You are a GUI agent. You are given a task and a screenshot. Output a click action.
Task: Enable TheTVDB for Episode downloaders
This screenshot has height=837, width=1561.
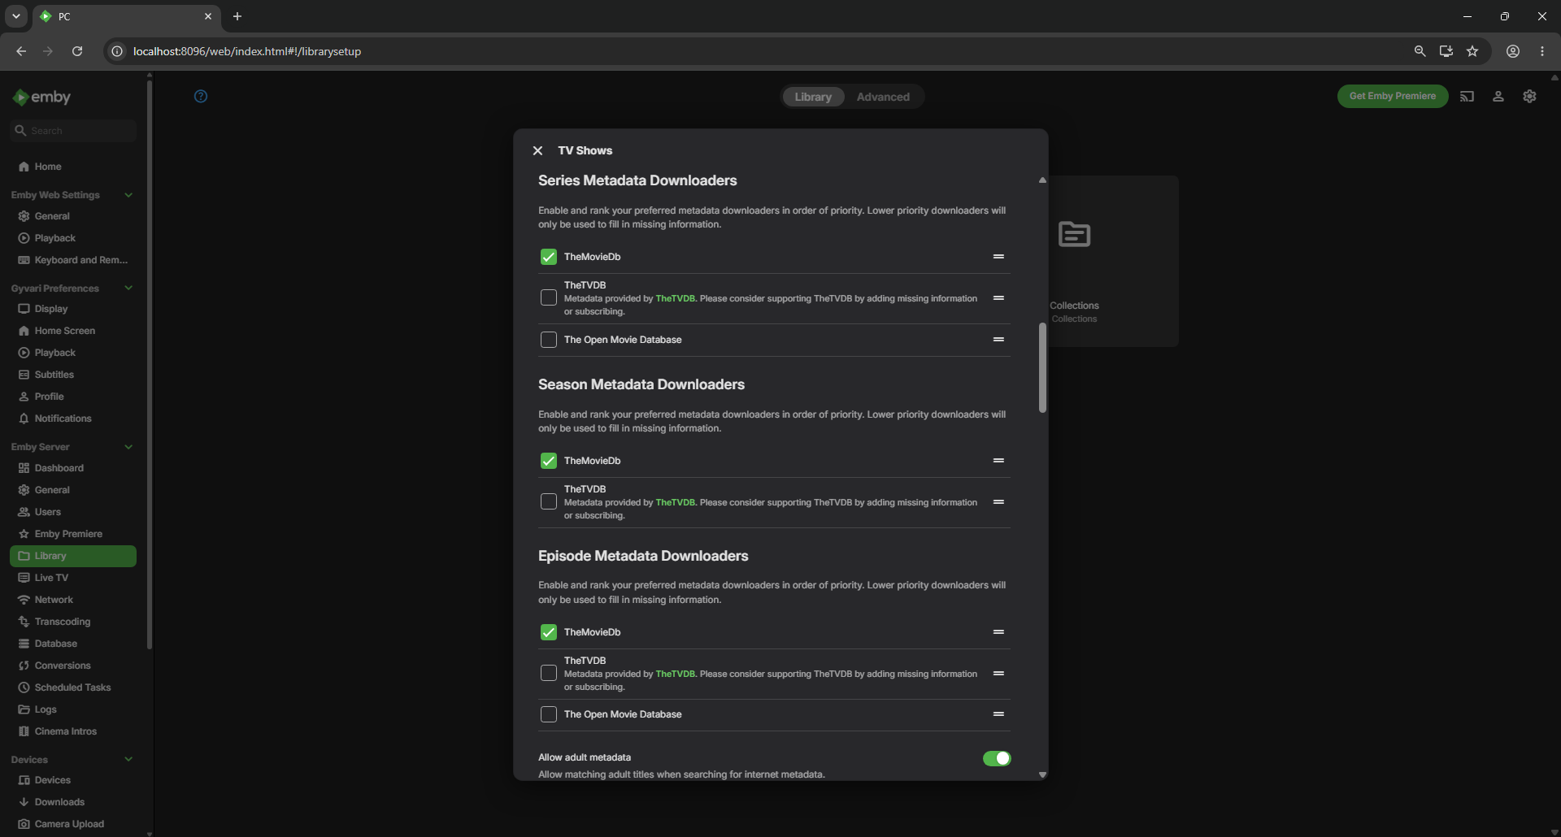(x=549, y=674)
